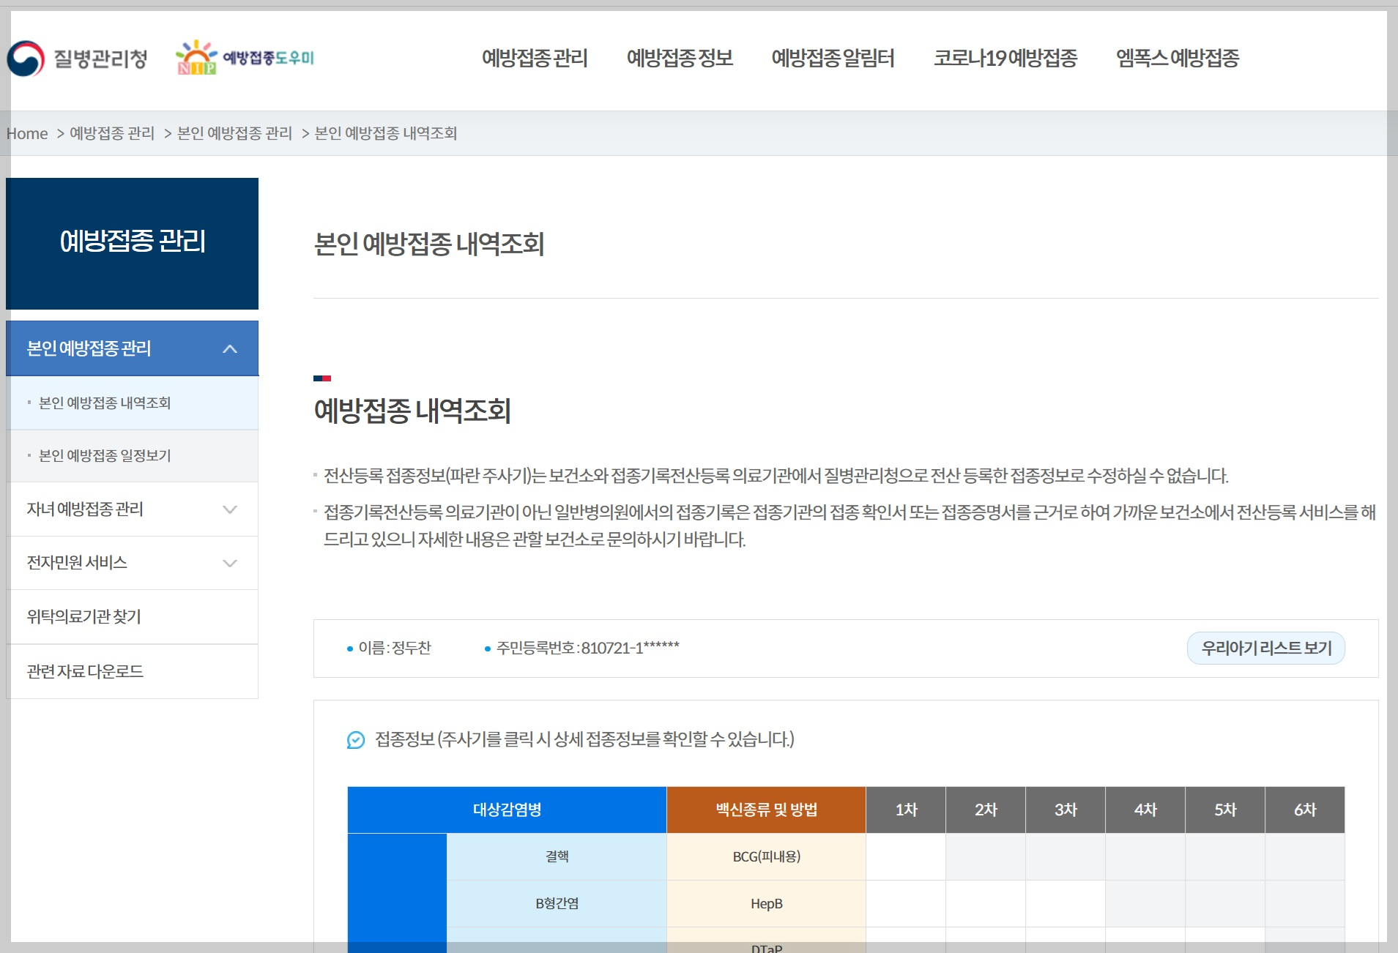Viewport: 1398px width, 953px height.
Task: Go to Home via breadcrumb link
Action: (28, 133)
